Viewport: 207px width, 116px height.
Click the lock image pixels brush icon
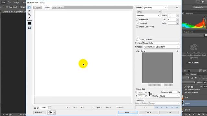tap(185, 87)
